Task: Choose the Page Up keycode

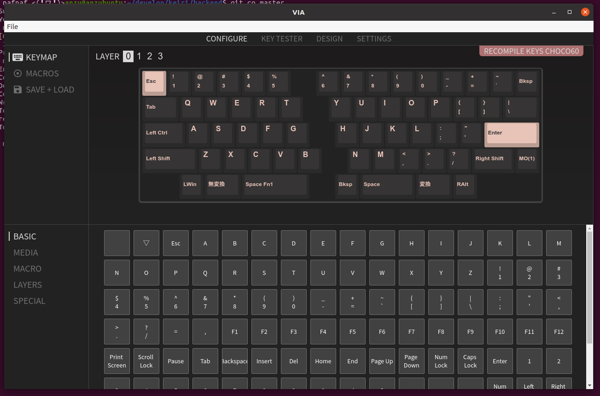Action: tap(382, 361)
